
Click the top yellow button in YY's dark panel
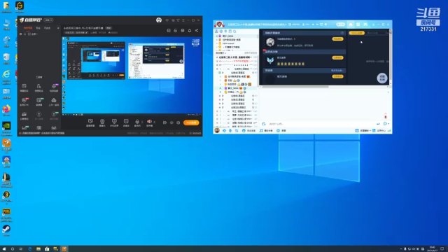[x=337, y=39]
